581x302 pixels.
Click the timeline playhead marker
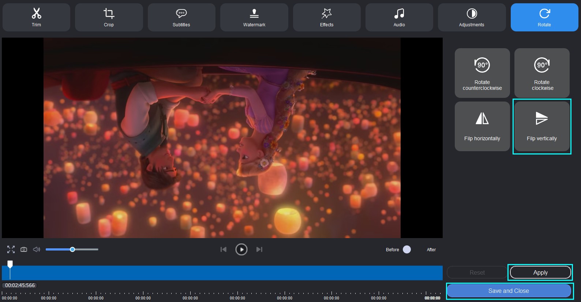coord(10,264)
